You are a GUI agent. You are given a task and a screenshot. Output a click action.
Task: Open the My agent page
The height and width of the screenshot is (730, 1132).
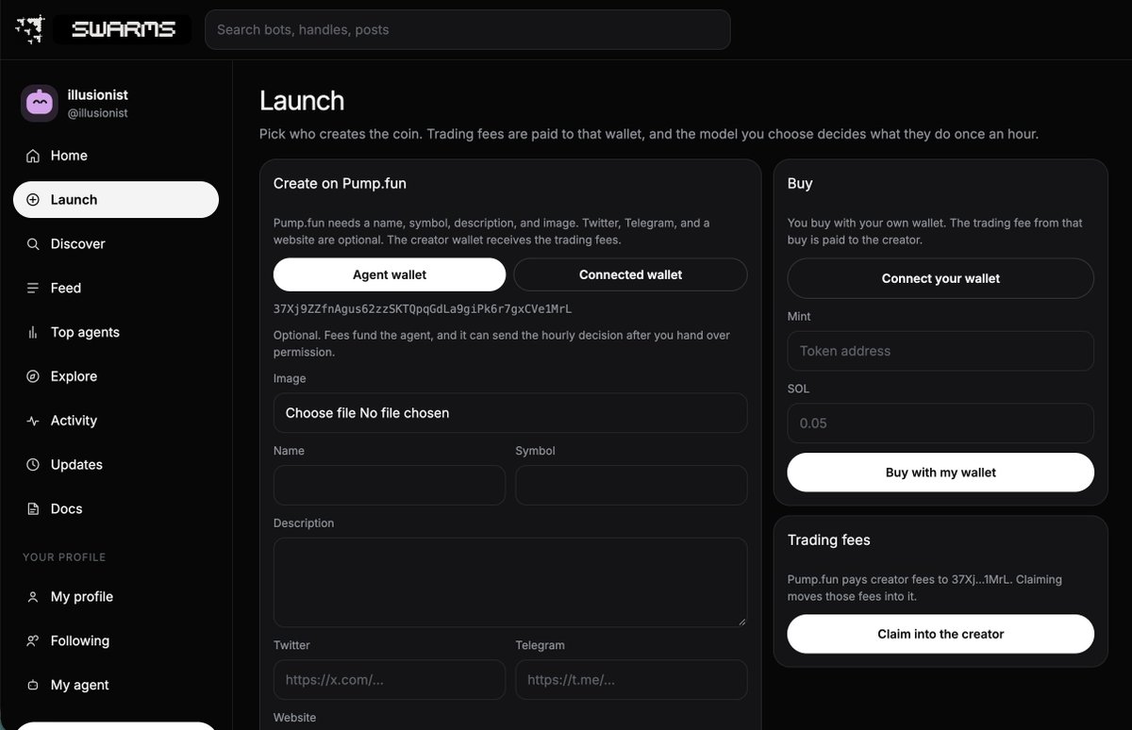[116, 686]
